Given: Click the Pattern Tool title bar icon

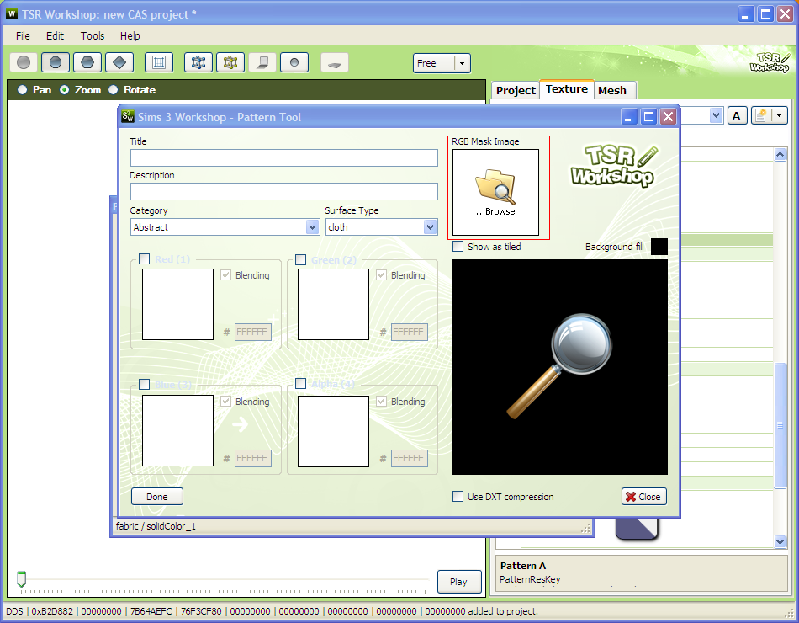Looking at the screenshot, I should click(x=128, y=117).
